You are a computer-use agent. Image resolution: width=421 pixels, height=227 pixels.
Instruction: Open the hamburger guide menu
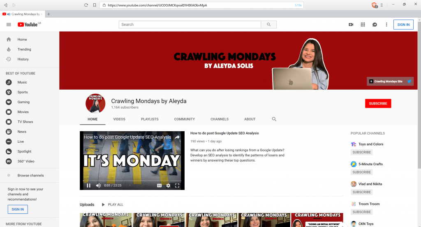[x=9, y=24]
